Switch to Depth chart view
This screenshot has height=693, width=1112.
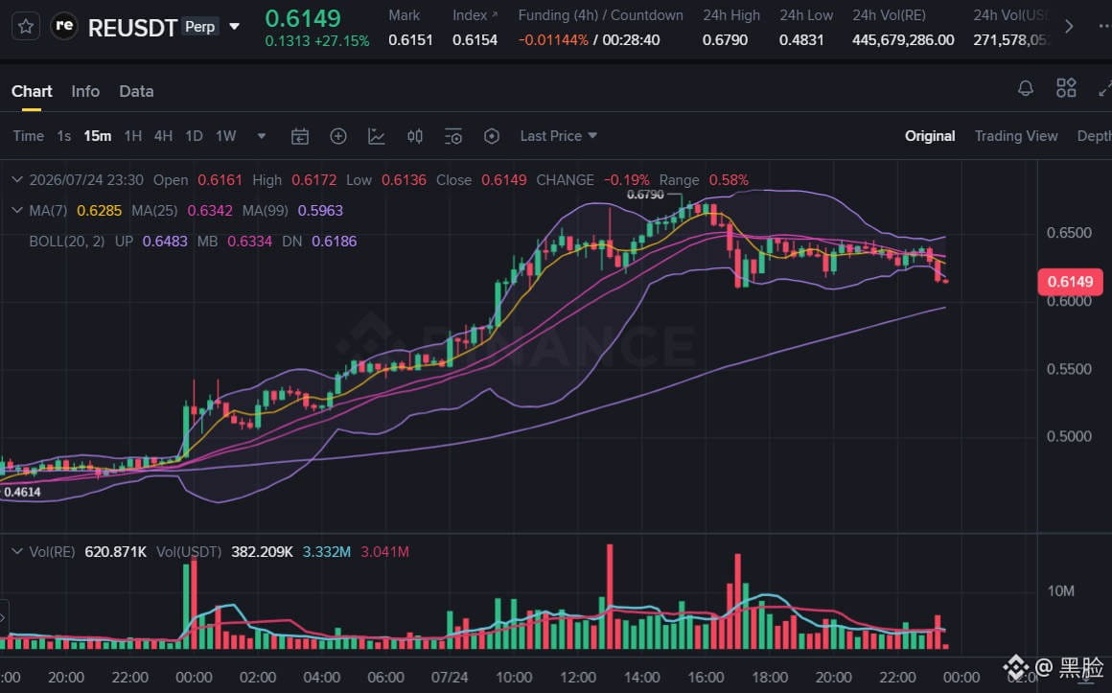(1095, 136)
